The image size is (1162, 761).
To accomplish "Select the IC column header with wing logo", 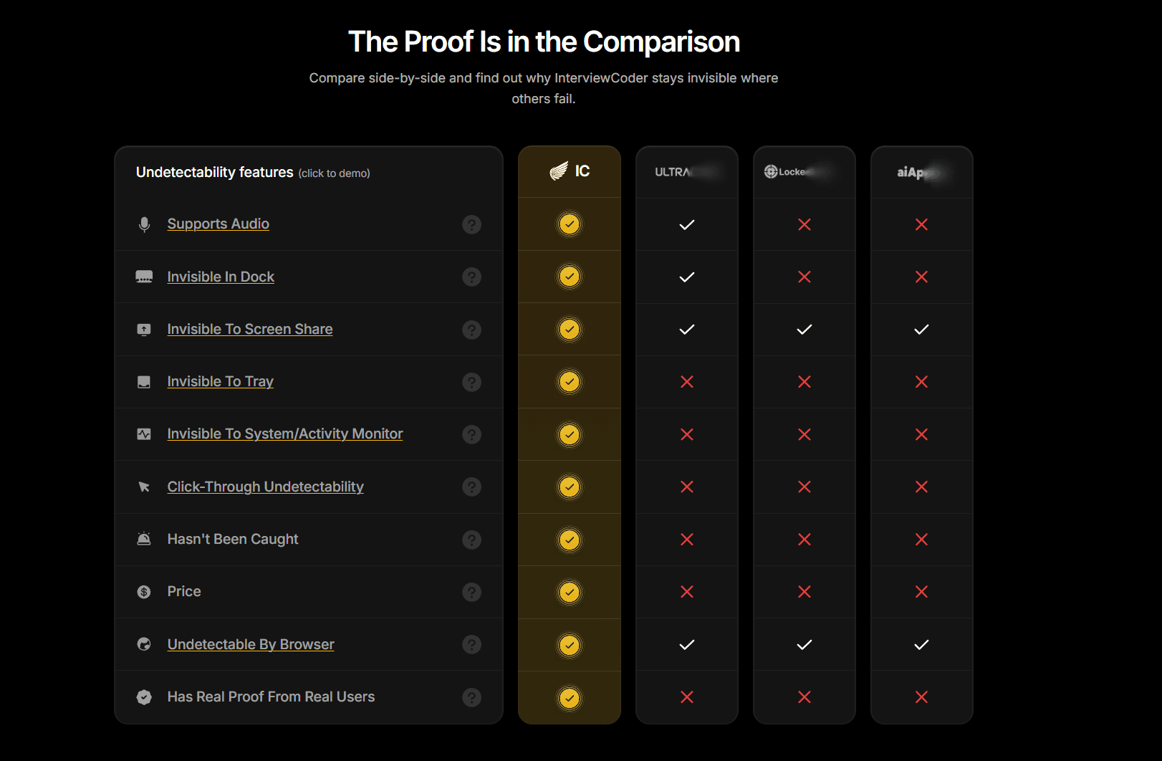I will pos(570,171).
